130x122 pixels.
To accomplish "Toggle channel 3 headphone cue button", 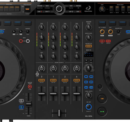I will (x=42, y=80).
